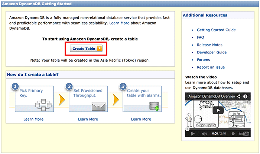
Task: Go to the Release Notes link
Action: (x=209, y=45)
